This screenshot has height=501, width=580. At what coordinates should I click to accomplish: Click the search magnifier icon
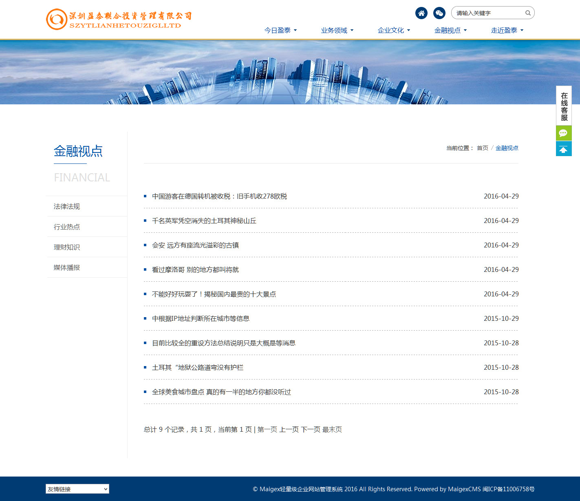(528, 13)
